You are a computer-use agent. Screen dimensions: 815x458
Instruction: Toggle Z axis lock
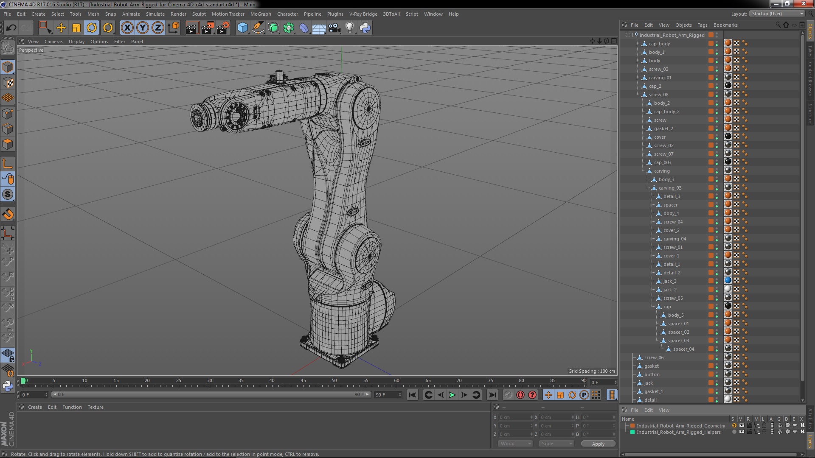158,28
